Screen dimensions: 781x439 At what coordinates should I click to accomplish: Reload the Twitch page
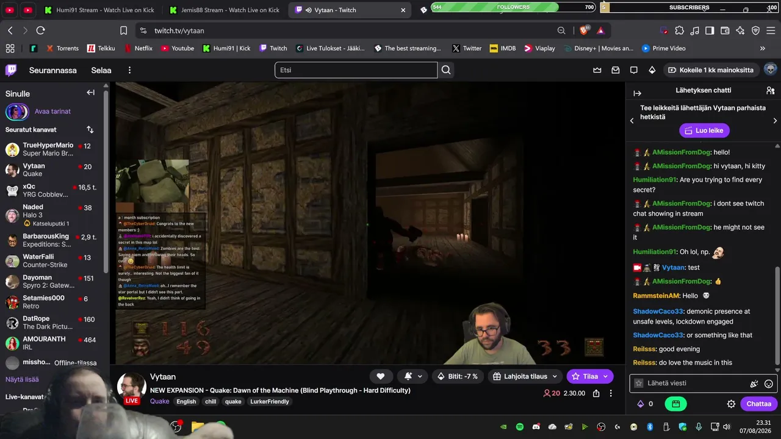point(40,30)
